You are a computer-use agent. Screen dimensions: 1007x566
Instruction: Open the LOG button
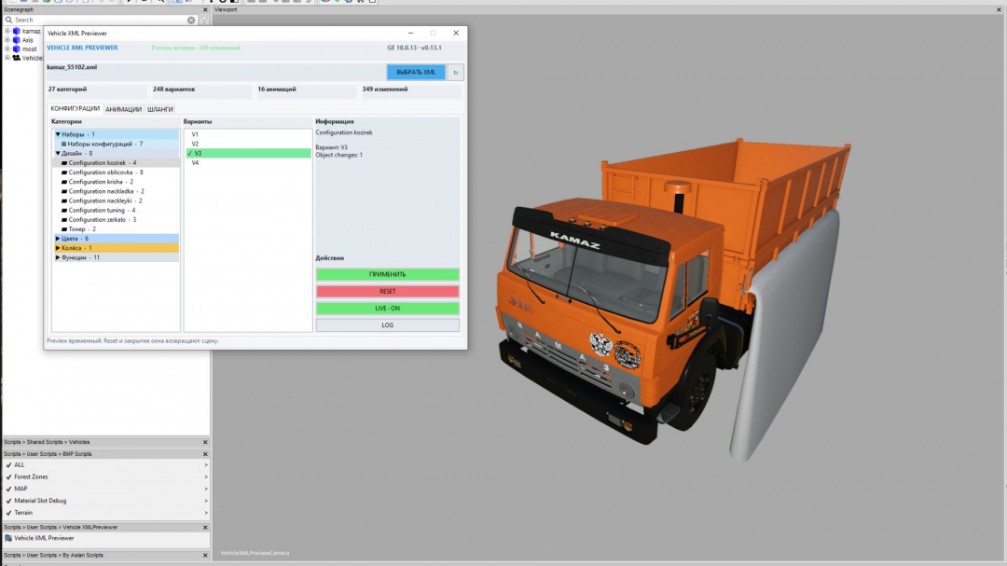[x=387, y=325]
